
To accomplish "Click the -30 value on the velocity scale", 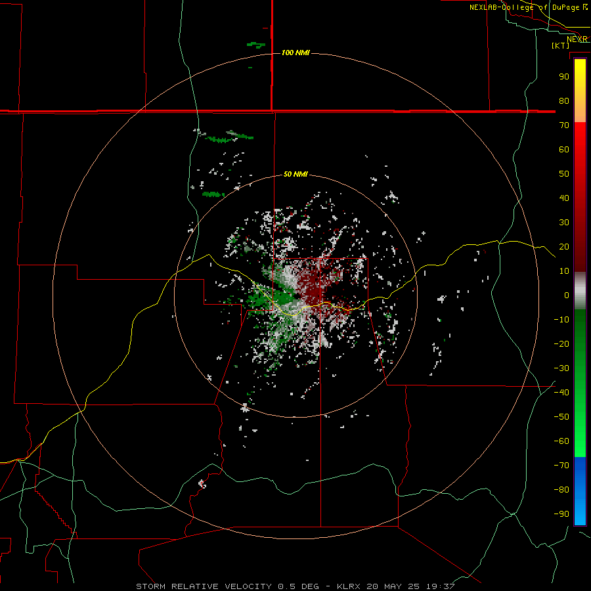I will click(561, 368).
